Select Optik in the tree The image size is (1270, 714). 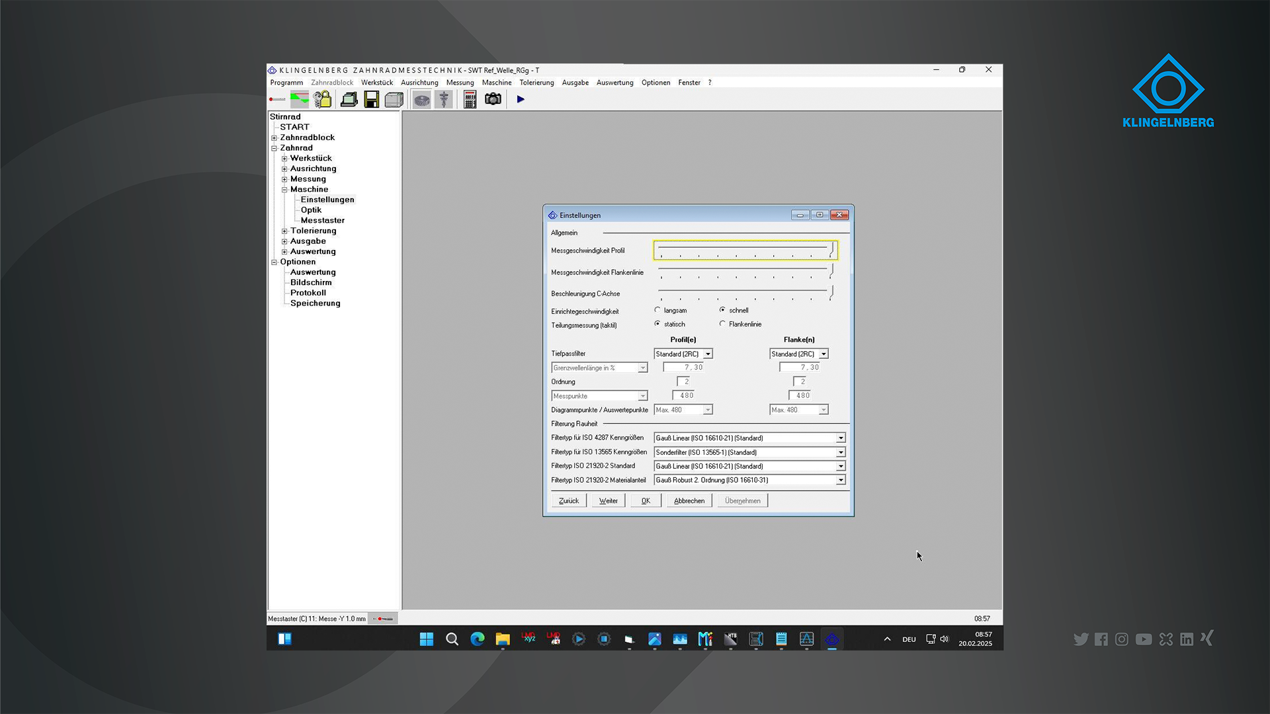pyautogui.click(x=311, y=210)
